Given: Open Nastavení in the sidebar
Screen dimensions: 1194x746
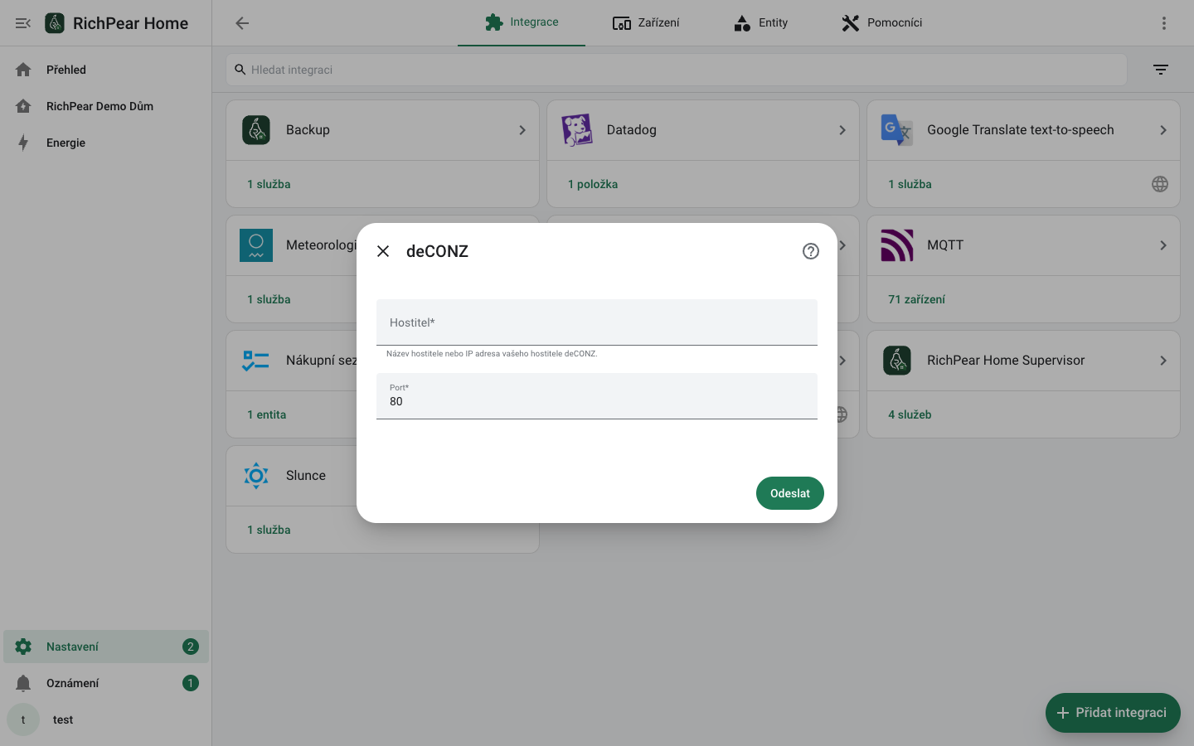Looking at the screenshot, I should click(106, 647).
